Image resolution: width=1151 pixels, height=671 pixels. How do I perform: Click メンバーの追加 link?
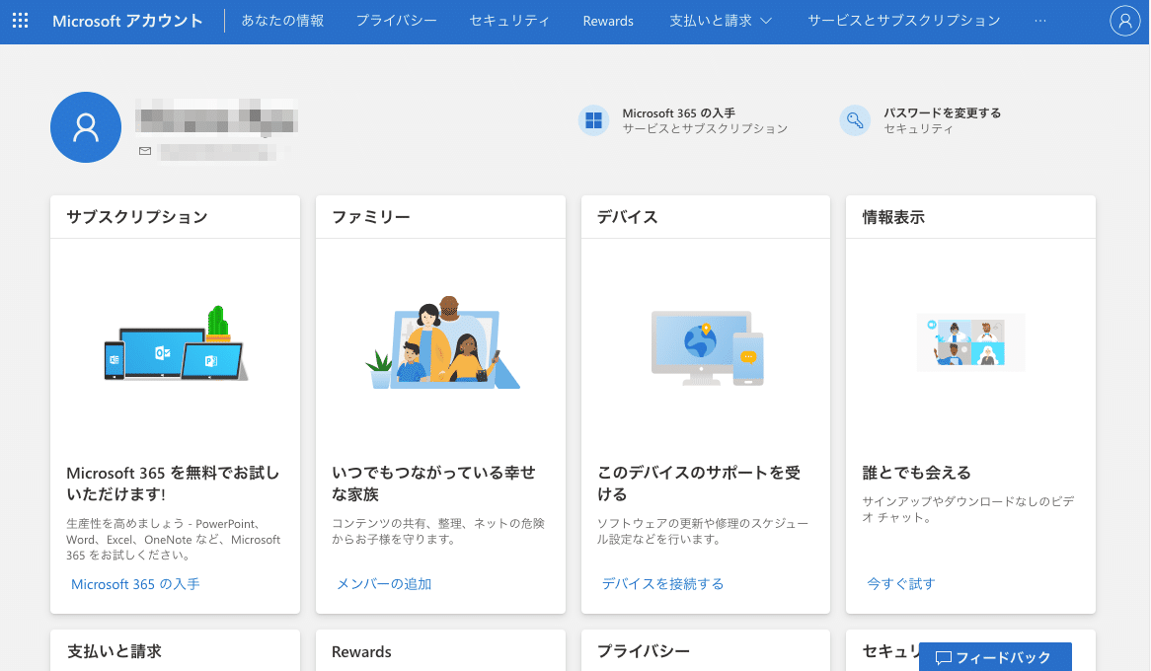(384, 584)
